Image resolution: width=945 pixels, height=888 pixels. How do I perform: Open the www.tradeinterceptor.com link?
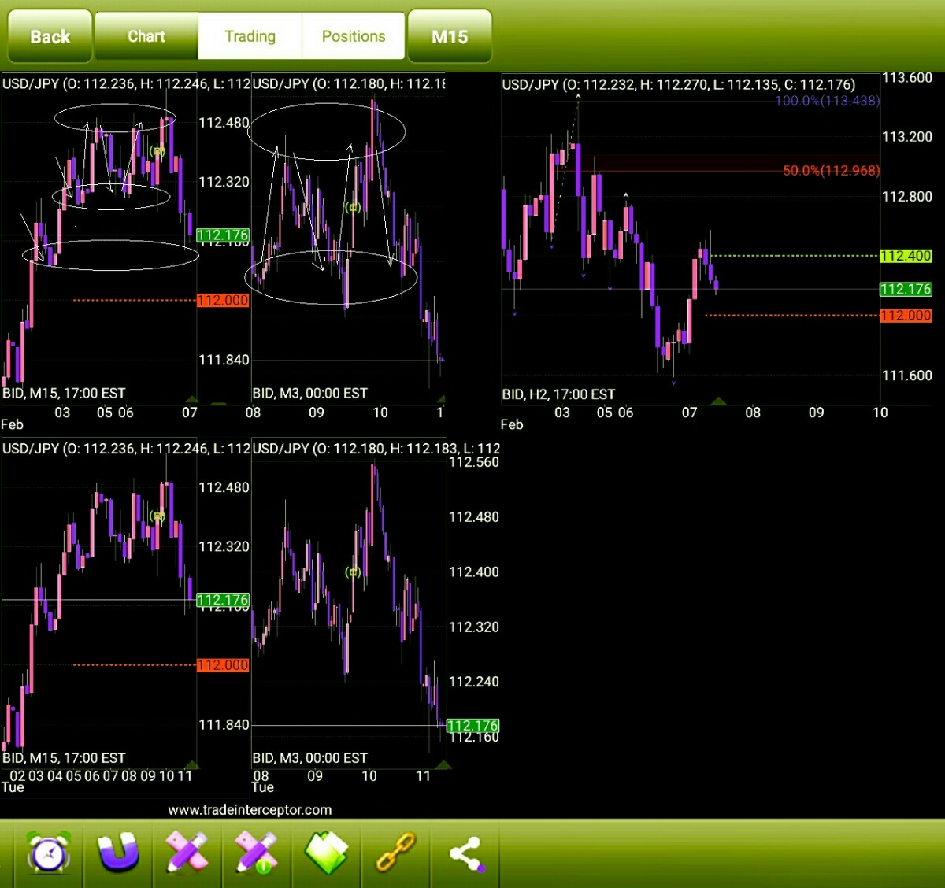tap(250, 809)
